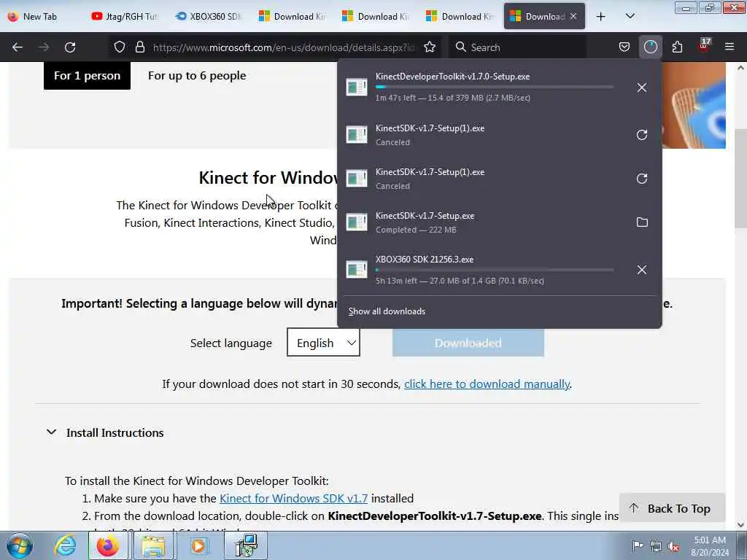
Task: Launch Internet Explorer from taskbar
Action: pyautogui.click(x=65, y=545)
